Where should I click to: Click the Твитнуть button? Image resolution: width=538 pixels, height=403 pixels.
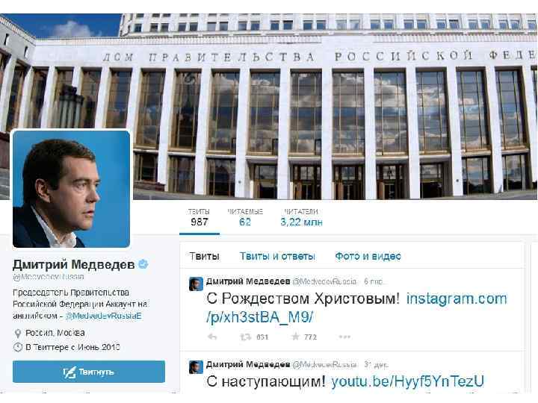[x=89, y=372]
